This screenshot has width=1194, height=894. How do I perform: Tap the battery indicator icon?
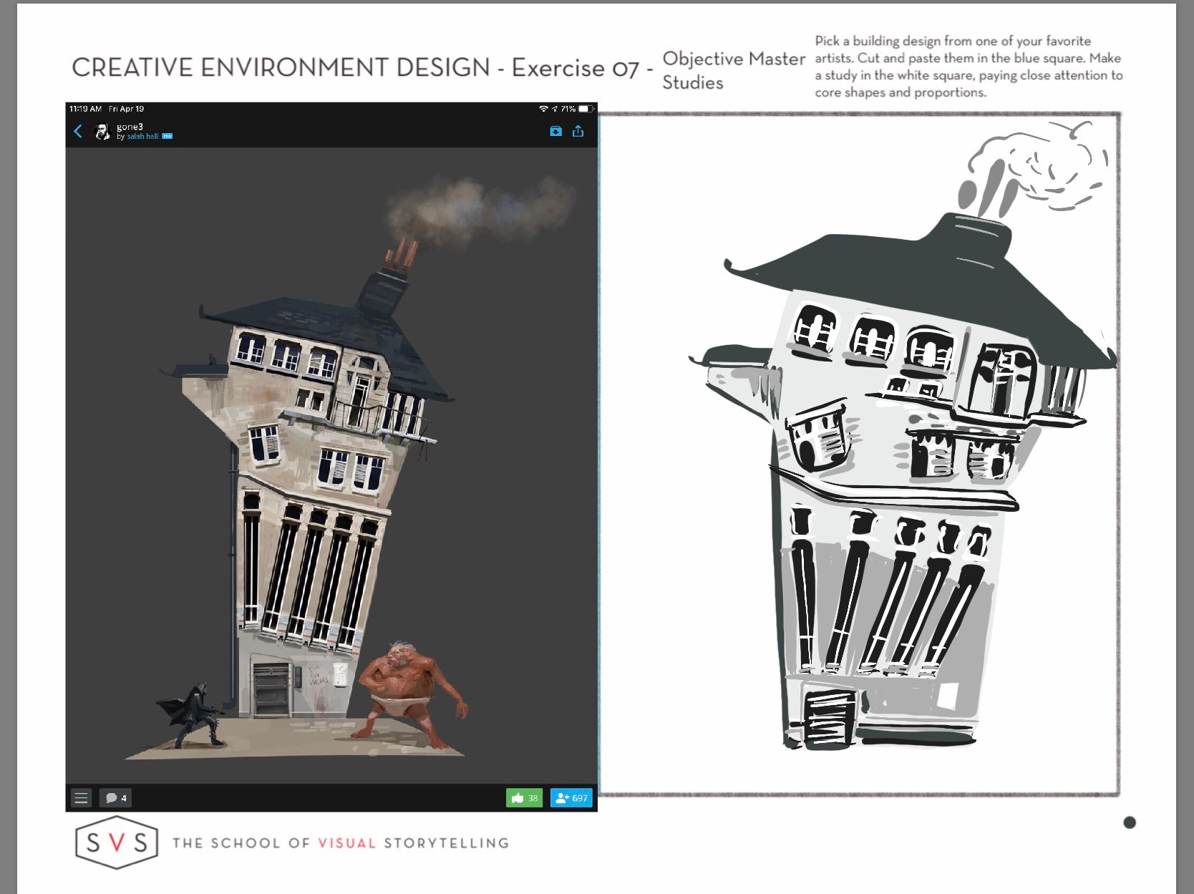pos(586,109)
